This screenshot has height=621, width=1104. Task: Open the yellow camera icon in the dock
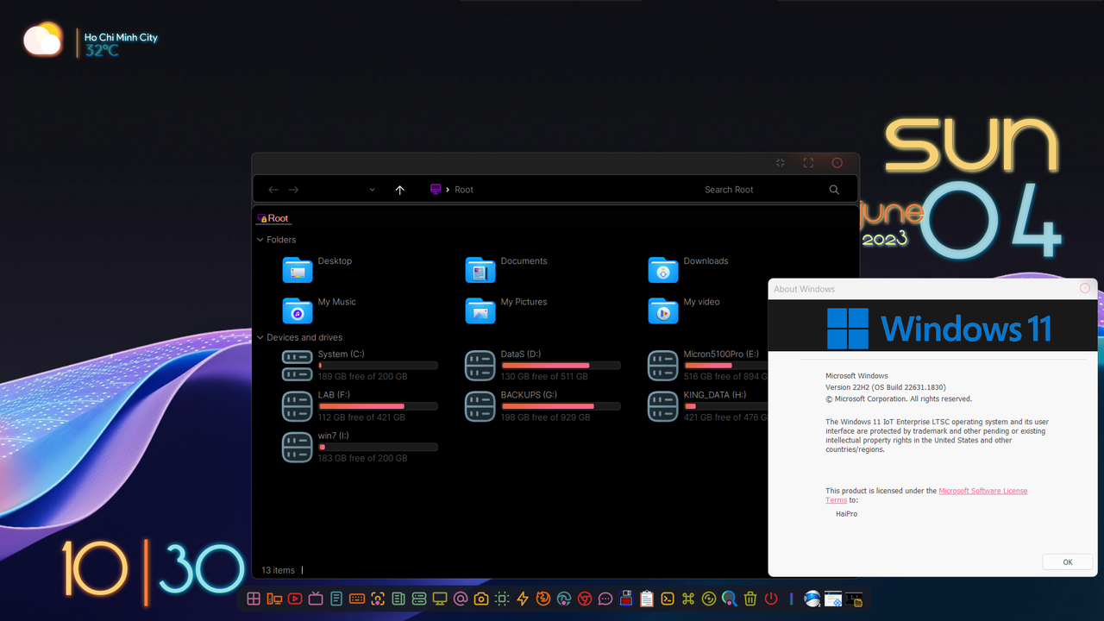click(x=481, y=599)
